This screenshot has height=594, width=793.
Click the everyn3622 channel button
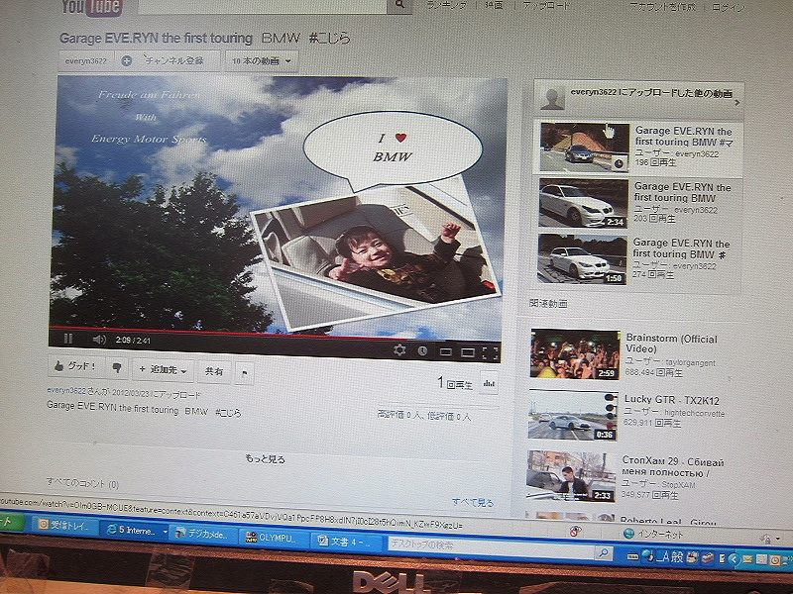click(86, 60)
